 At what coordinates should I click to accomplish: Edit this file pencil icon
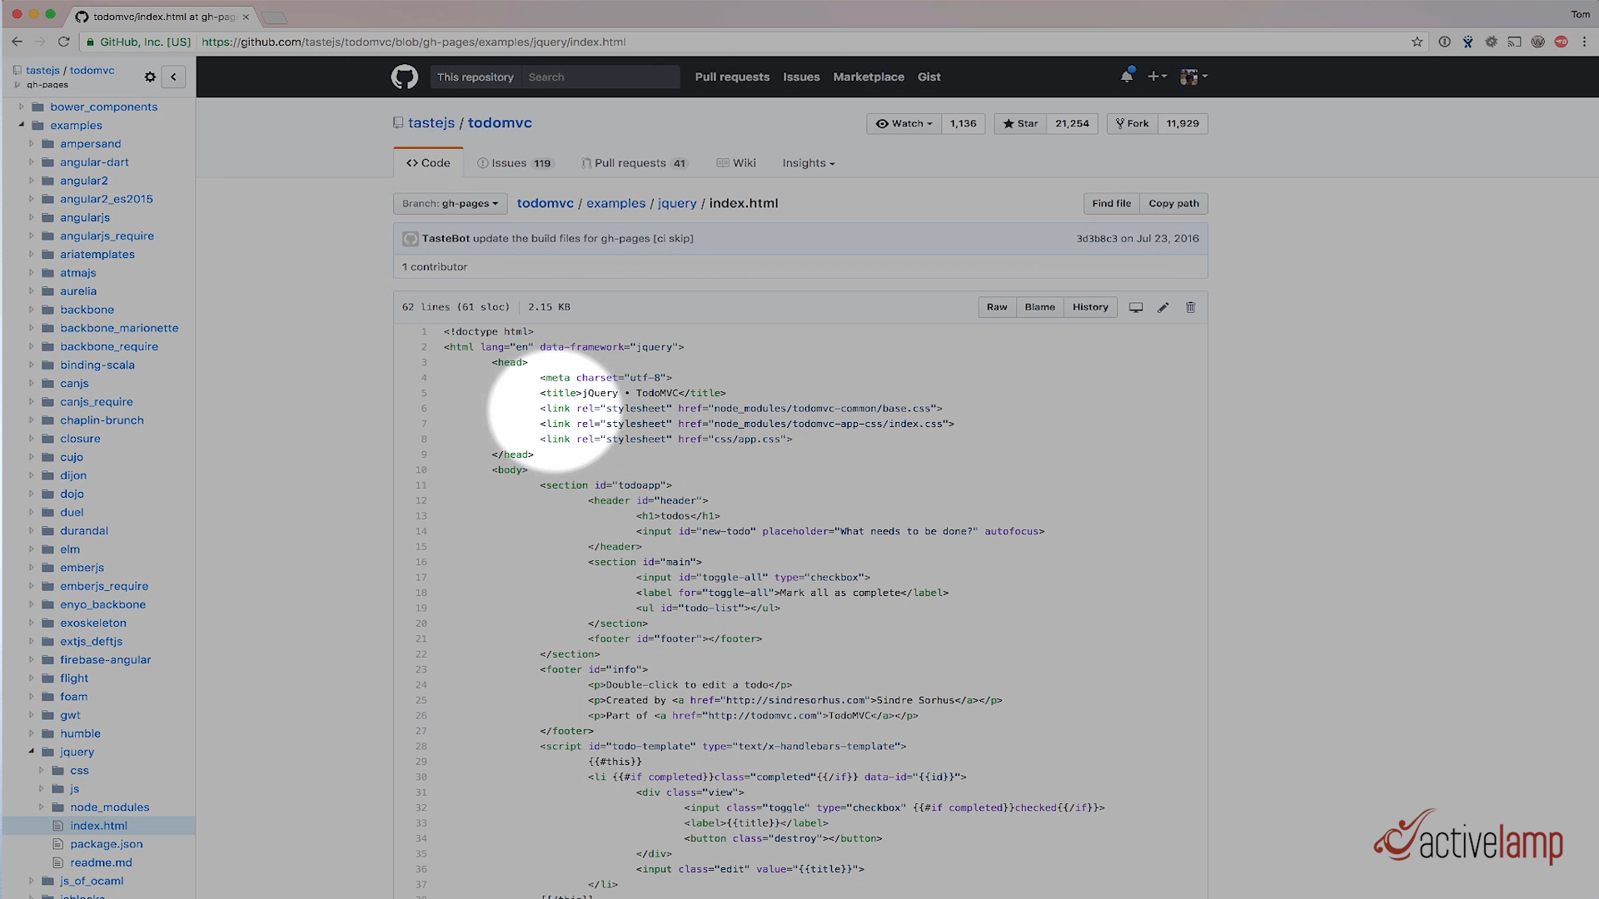[x=1163, y=307]
